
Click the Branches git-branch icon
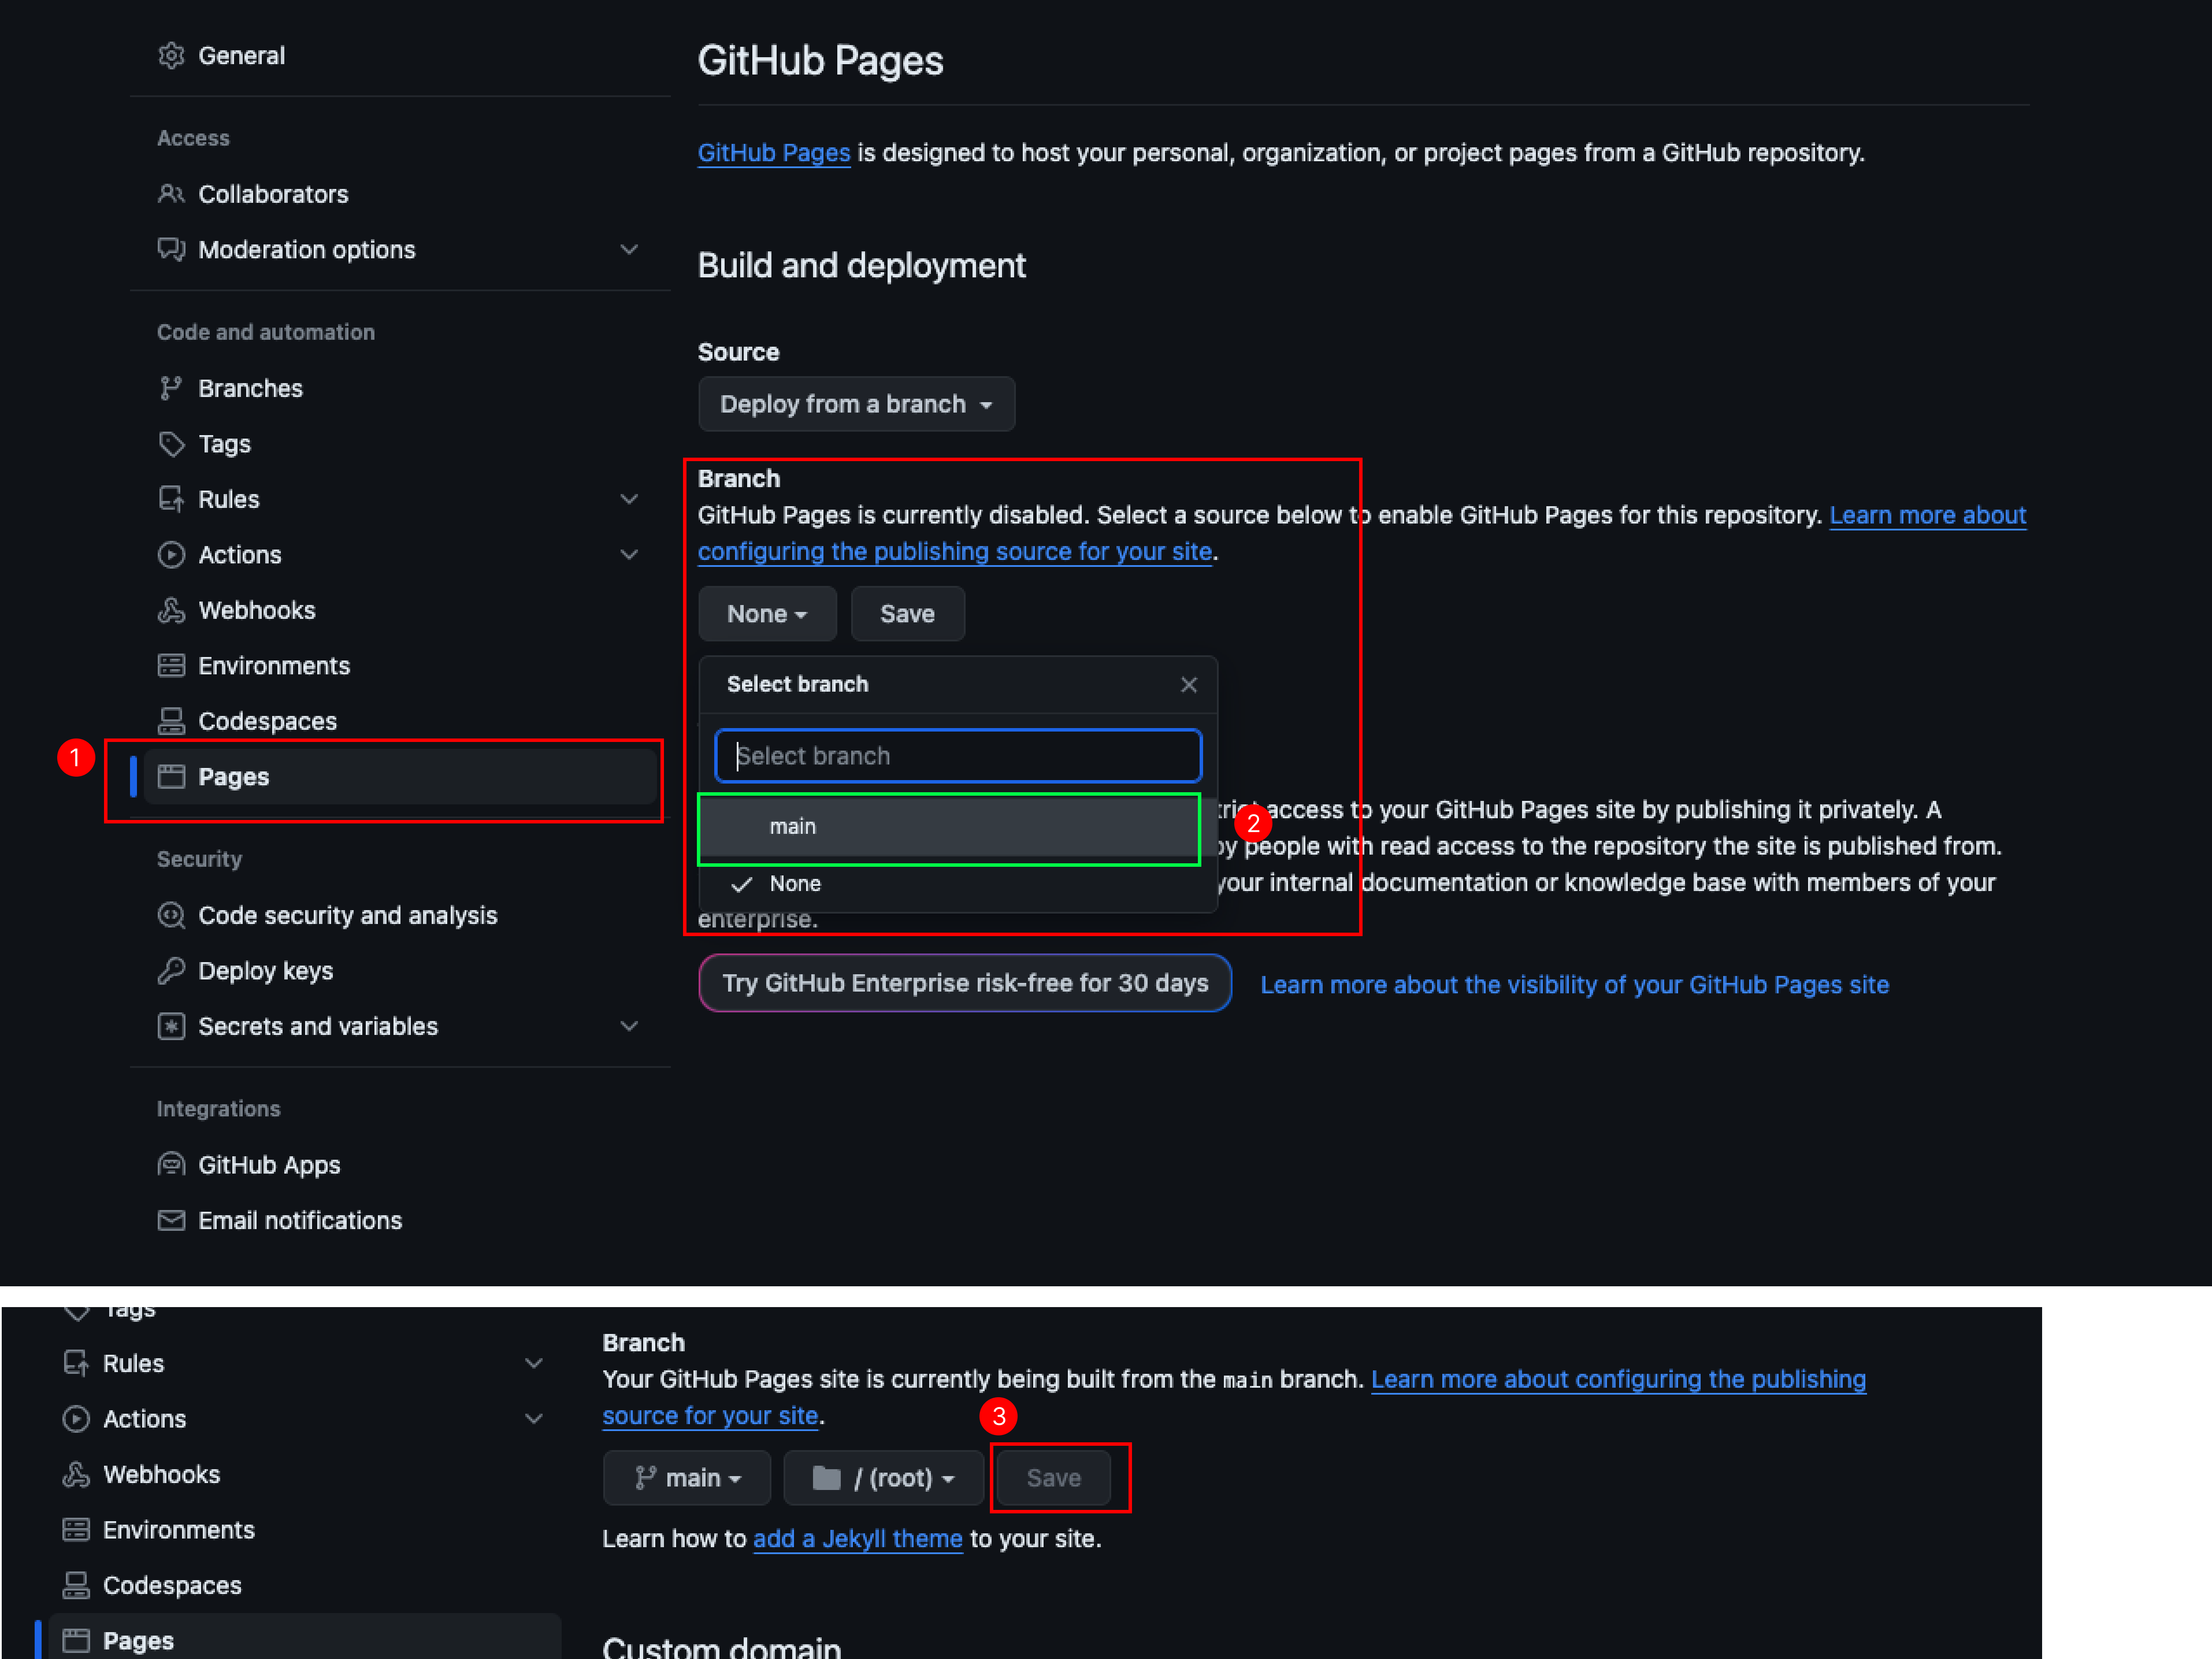click(171, 388)
